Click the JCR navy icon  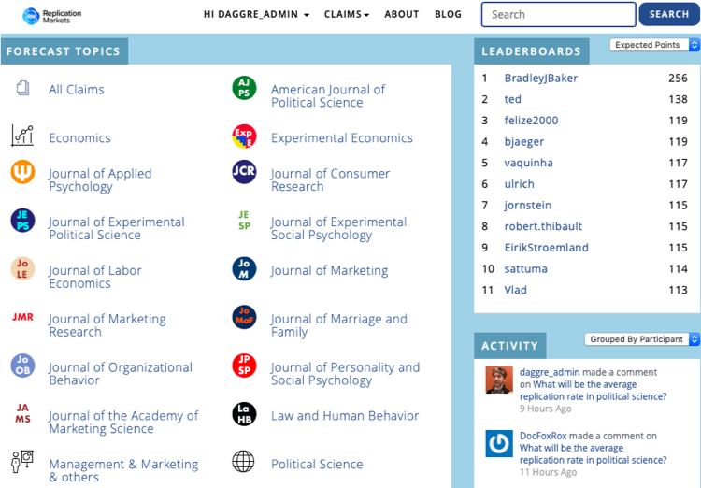[244, 172]
